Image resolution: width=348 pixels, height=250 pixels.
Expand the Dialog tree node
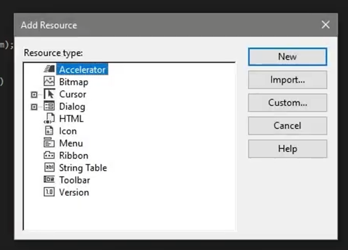(34, 107)
